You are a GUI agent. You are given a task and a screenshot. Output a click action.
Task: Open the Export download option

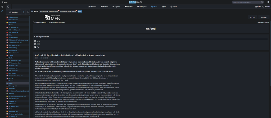click(173, 7)
